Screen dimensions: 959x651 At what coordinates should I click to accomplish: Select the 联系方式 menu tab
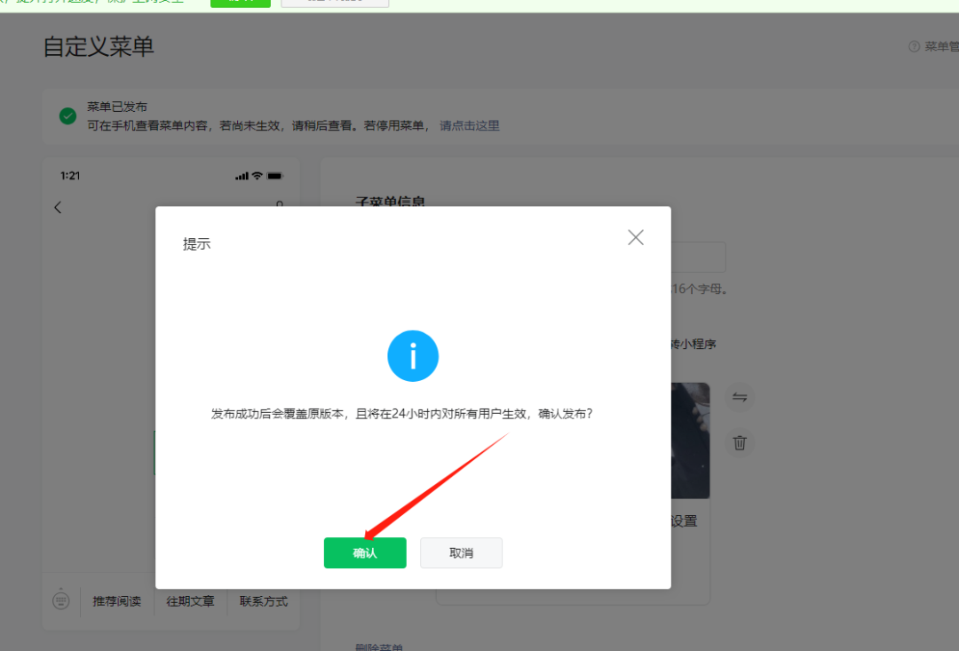point(263,600)
